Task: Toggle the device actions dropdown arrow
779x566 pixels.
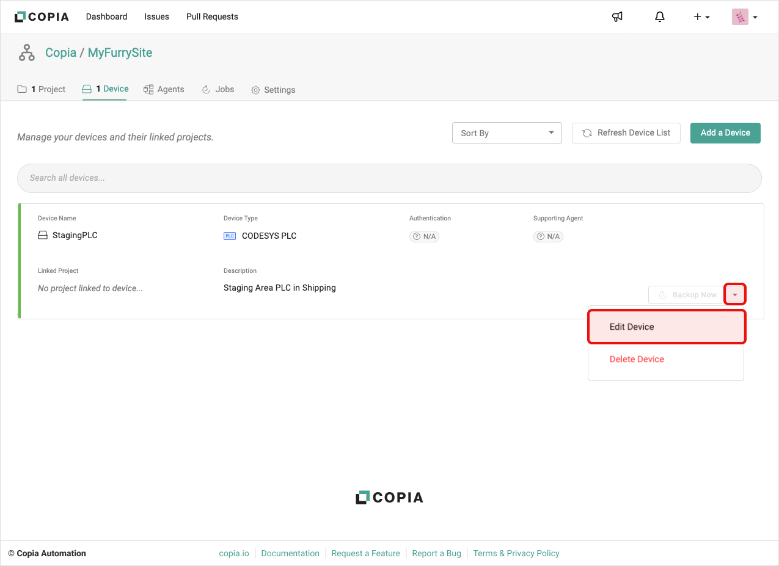Action: tap(734, 295)
